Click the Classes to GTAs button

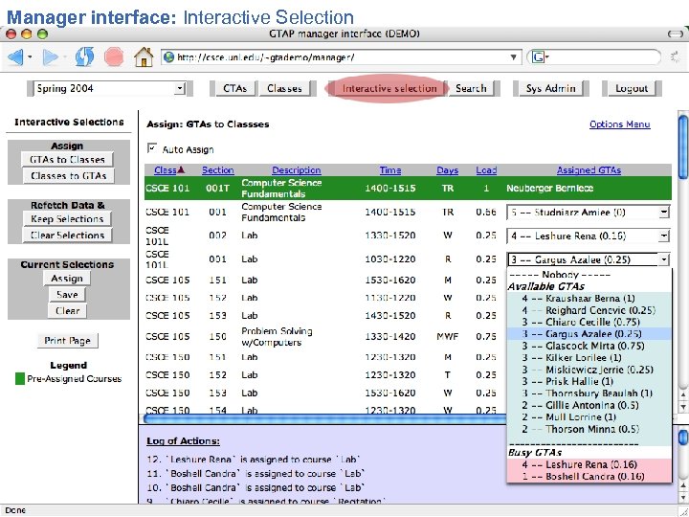(x=68, y=176)
